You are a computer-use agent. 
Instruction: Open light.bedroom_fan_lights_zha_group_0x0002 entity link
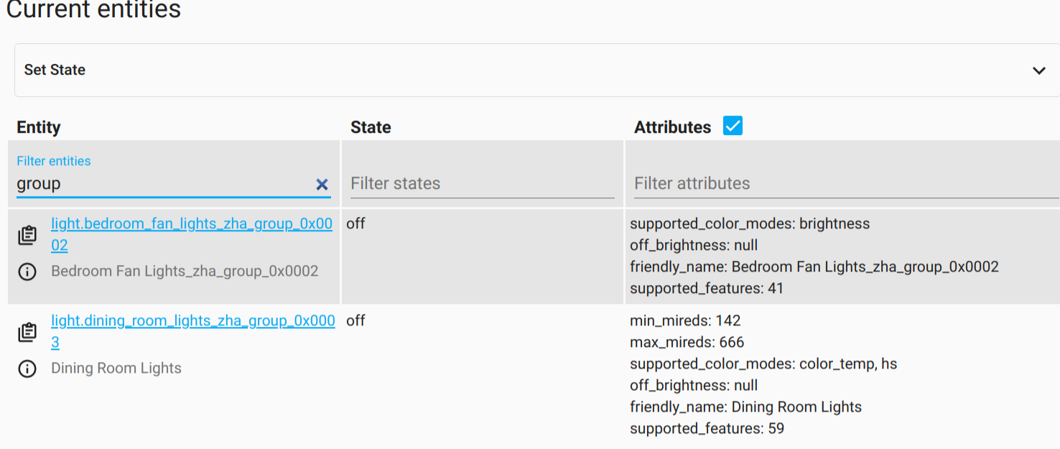tap(192, 223)
